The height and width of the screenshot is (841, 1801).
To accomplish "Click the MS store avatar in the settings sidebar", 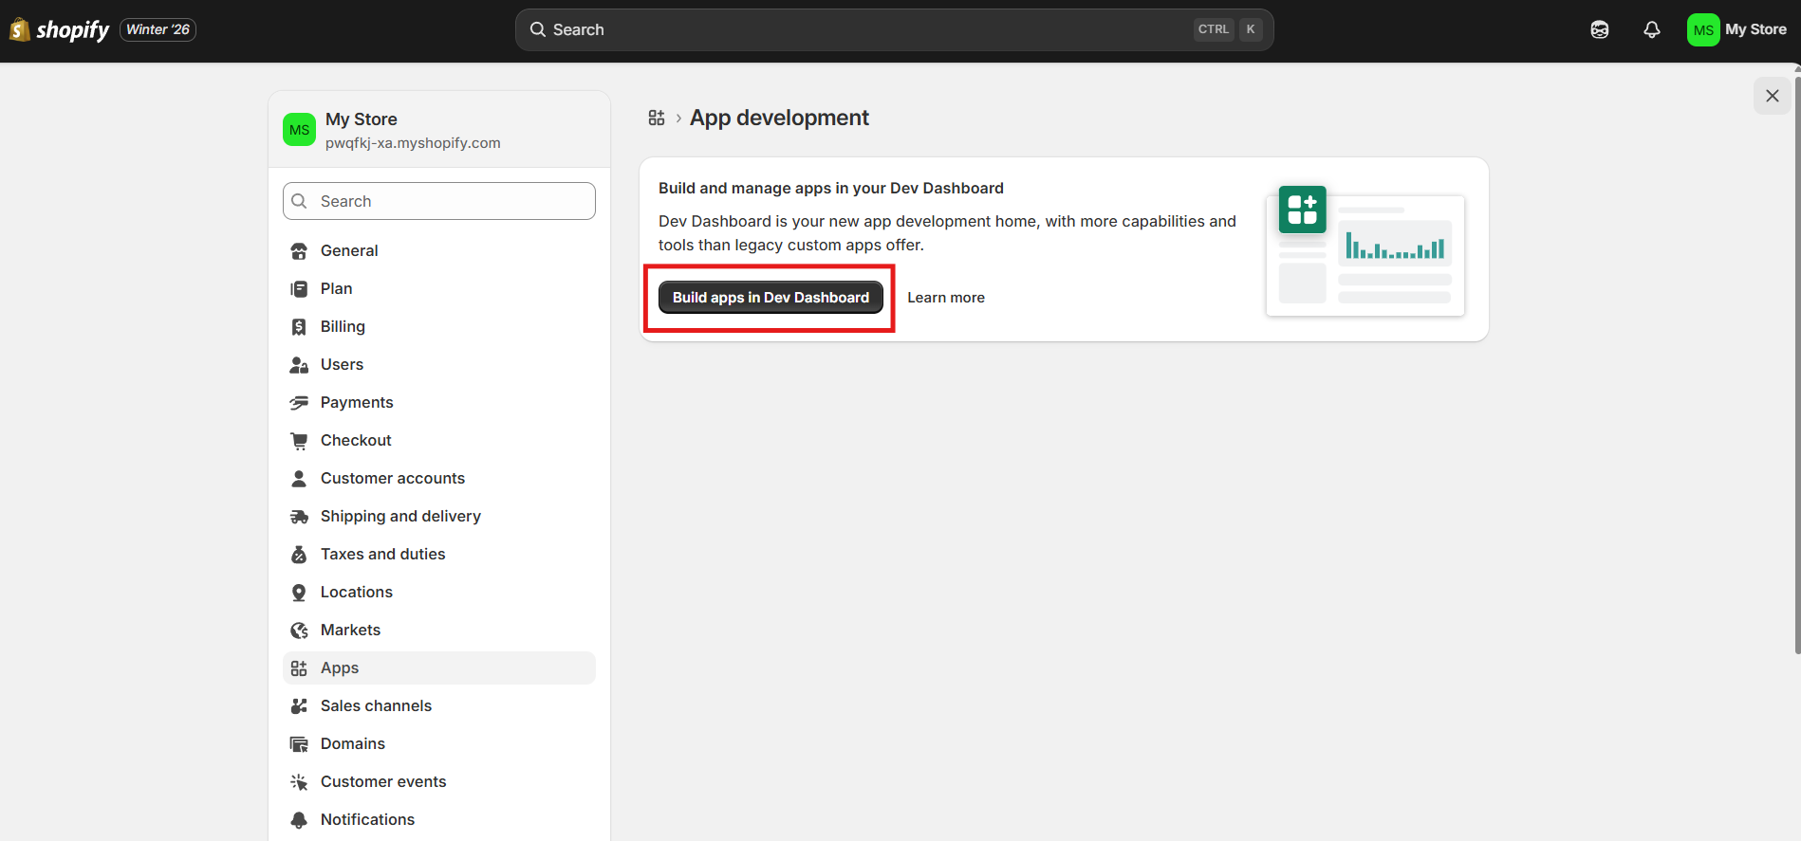I will pyautogui.click(x=299, y=130).
